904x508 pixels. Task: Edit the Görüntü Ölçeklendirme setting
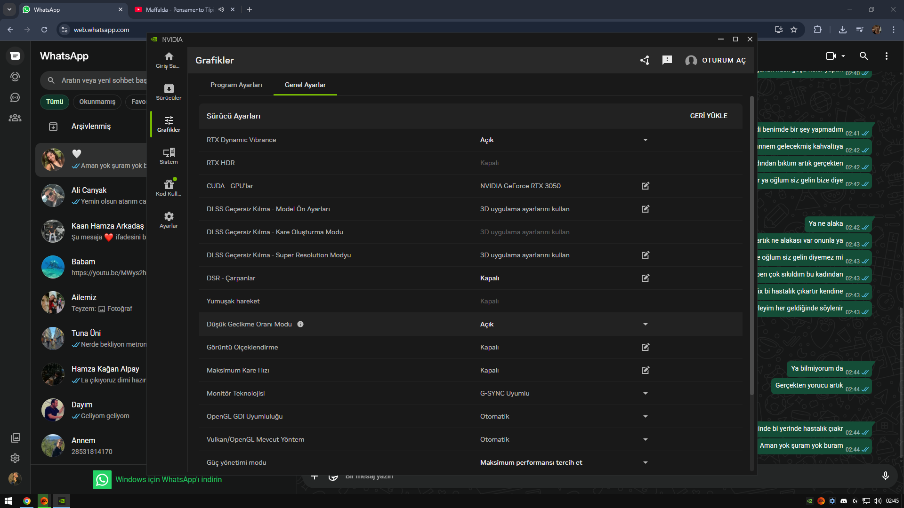click(646, 347)
